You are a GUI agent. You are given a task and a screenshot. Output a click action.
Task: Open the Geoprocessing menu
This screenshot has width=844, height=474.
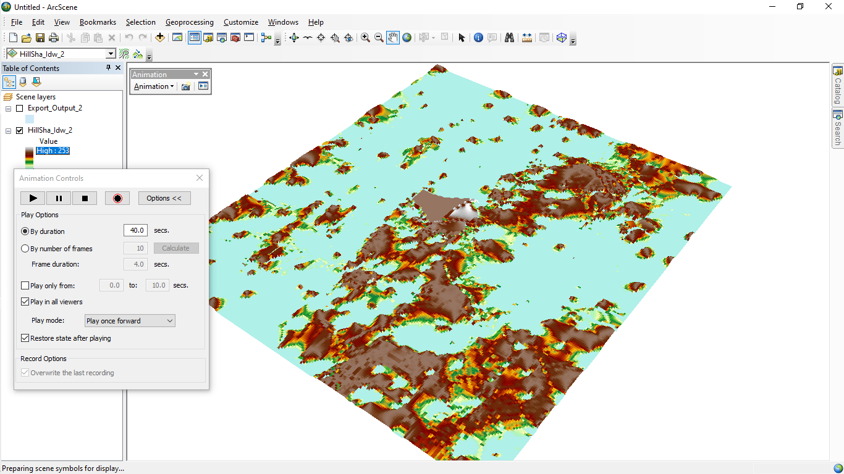189,22
